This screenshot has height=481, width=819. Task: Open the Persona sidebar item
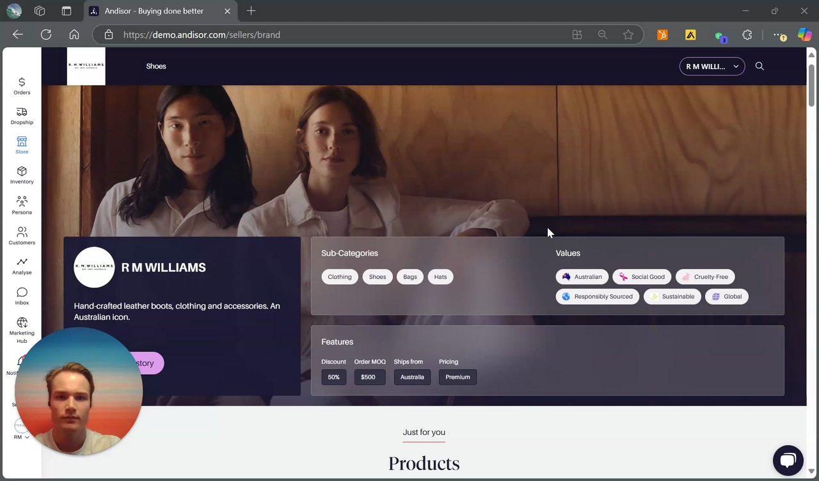[22, 205]
